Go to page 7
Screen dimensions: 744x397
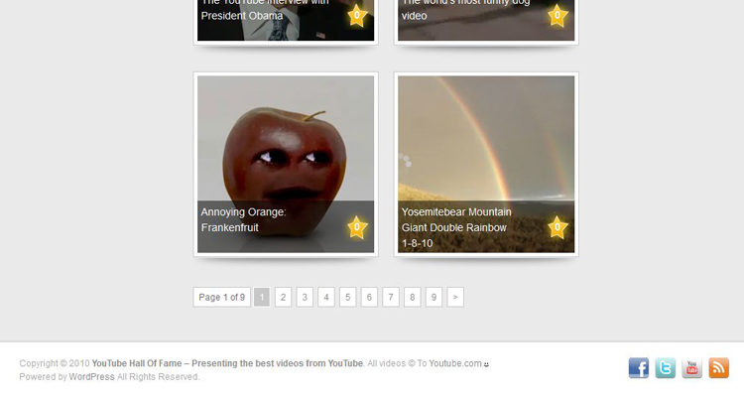click(x=391, y=298)
